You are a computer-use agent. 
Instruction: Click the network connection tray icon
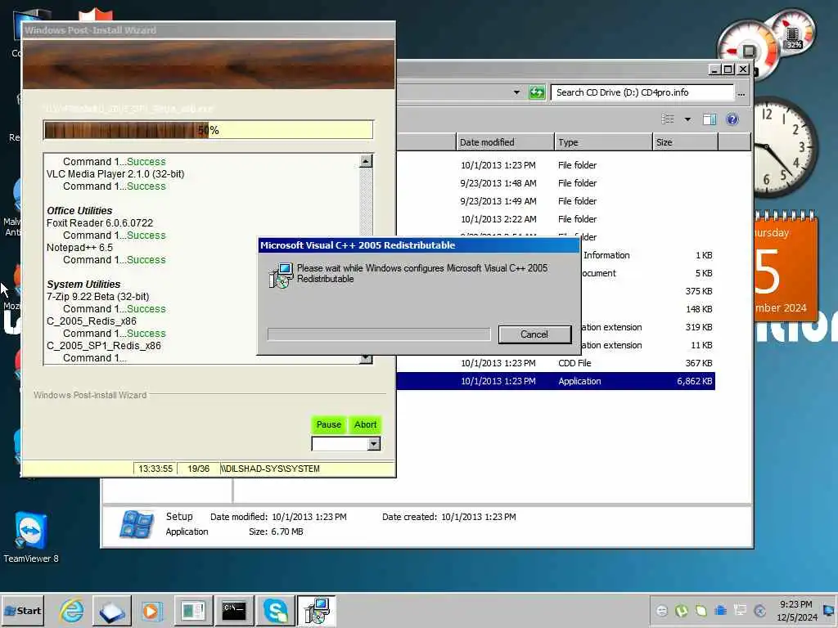point(740,610)
